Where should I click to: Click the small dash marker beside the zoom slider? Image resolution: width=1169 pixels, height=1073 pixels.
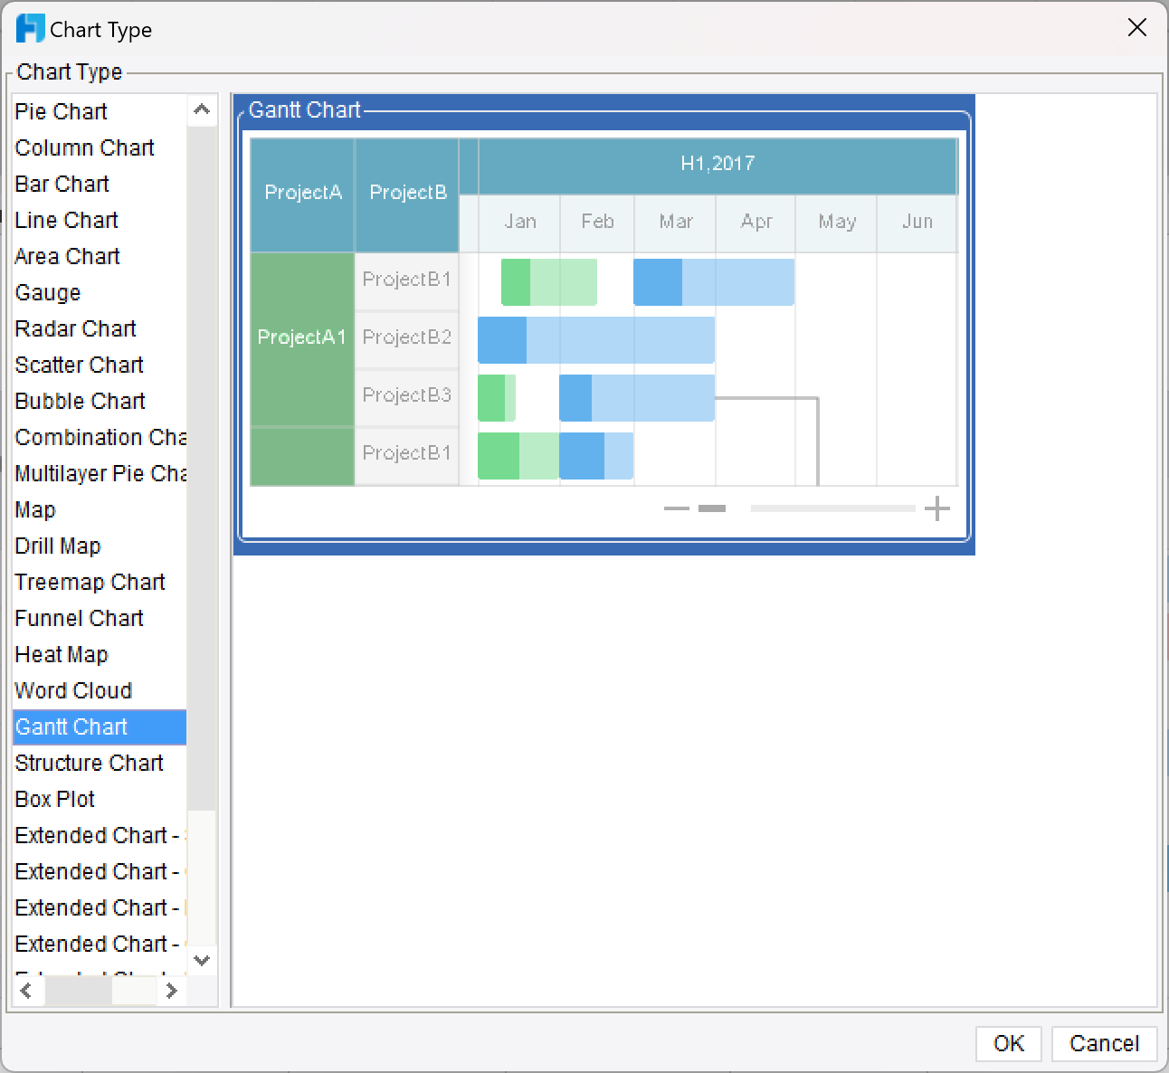[712, 508]
